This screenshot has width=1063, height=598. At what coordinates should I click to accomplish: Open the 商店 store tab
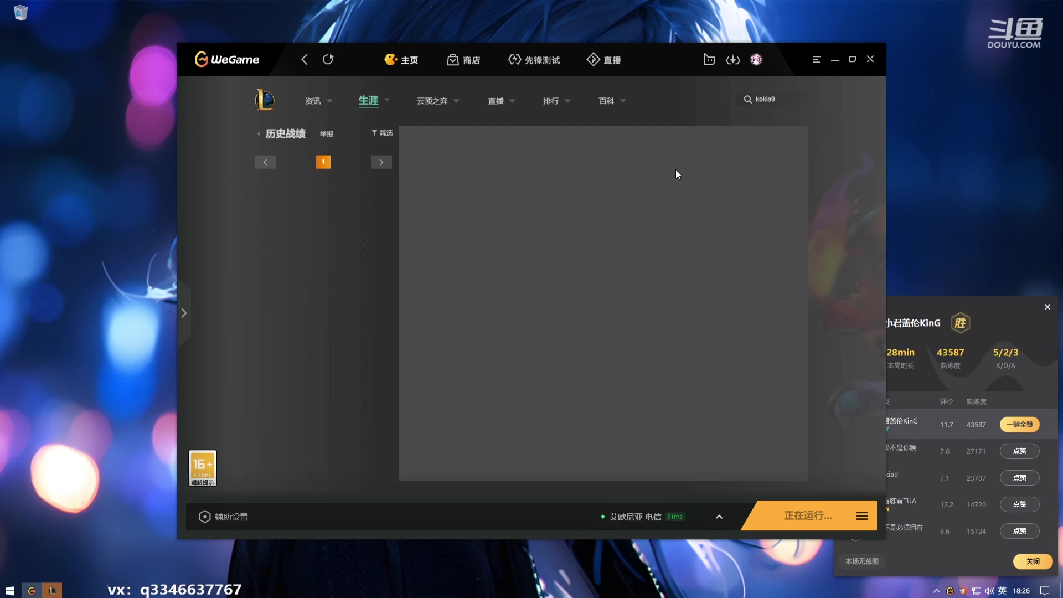[463, 60]
